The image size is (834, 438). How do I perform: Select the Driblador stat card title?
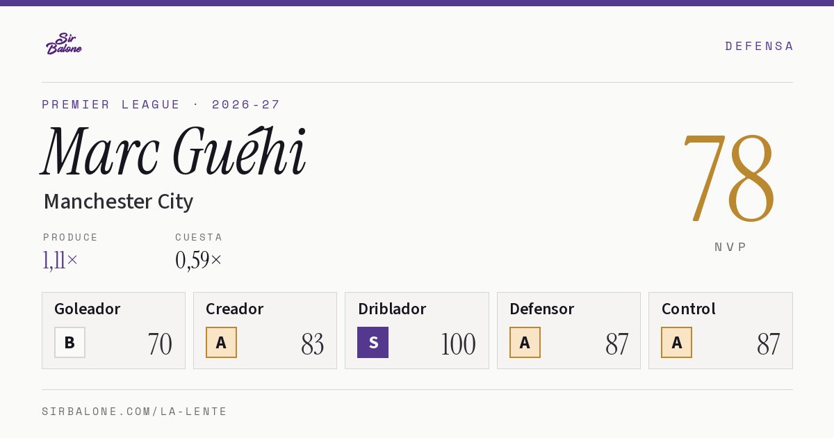(x=392, y=309)
